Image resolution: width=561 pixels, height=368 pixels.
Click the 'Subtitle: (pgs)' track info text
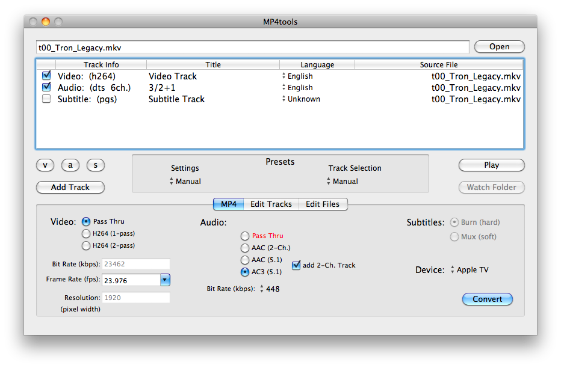(x=87, y=99)
